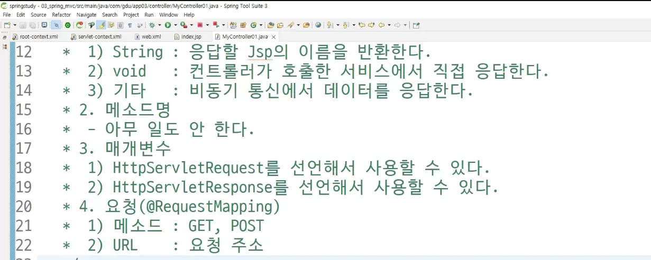Image resolution: width=651 pixels, height=260 pixels.
Task: Click the Open Type icon
Action: click(x=271, y=25)
